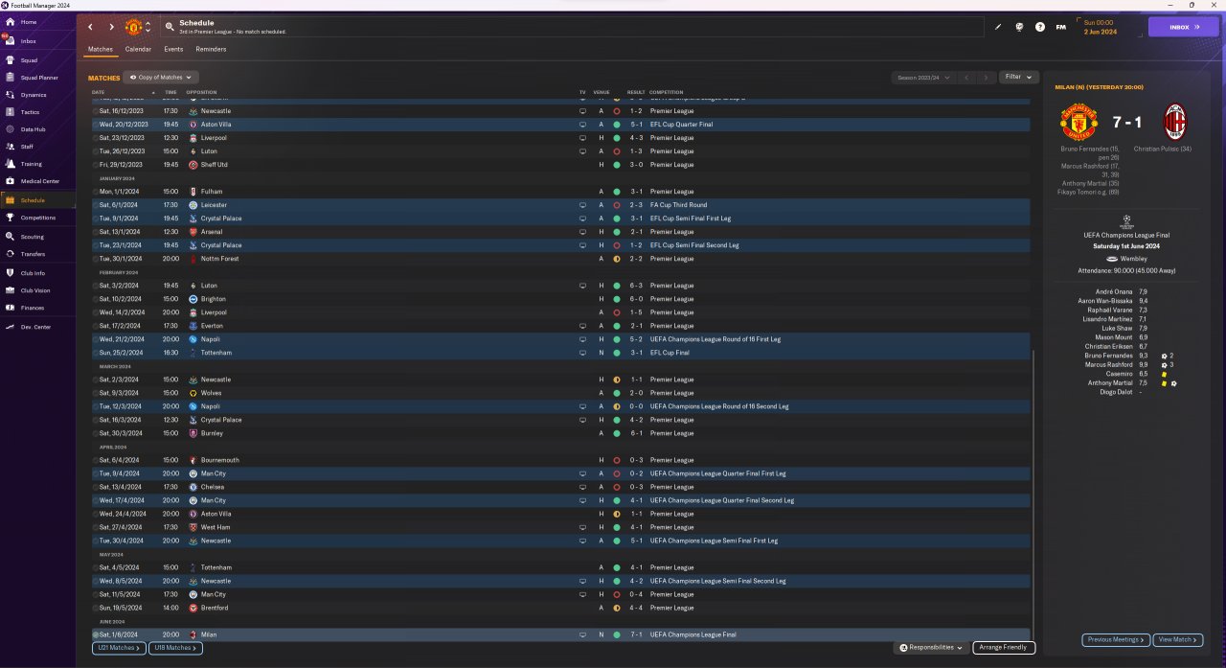This screenshot has height=668, width=1226.
Task: Open the Home sidebar section
Action: (x=29, y=21)
